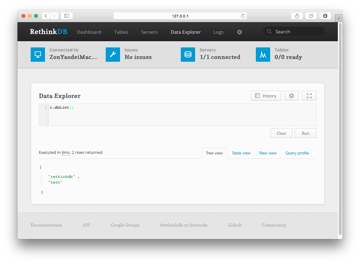Go forward in Safari
The width and height of the screenshot is (360, 264).
click(54, 16)
